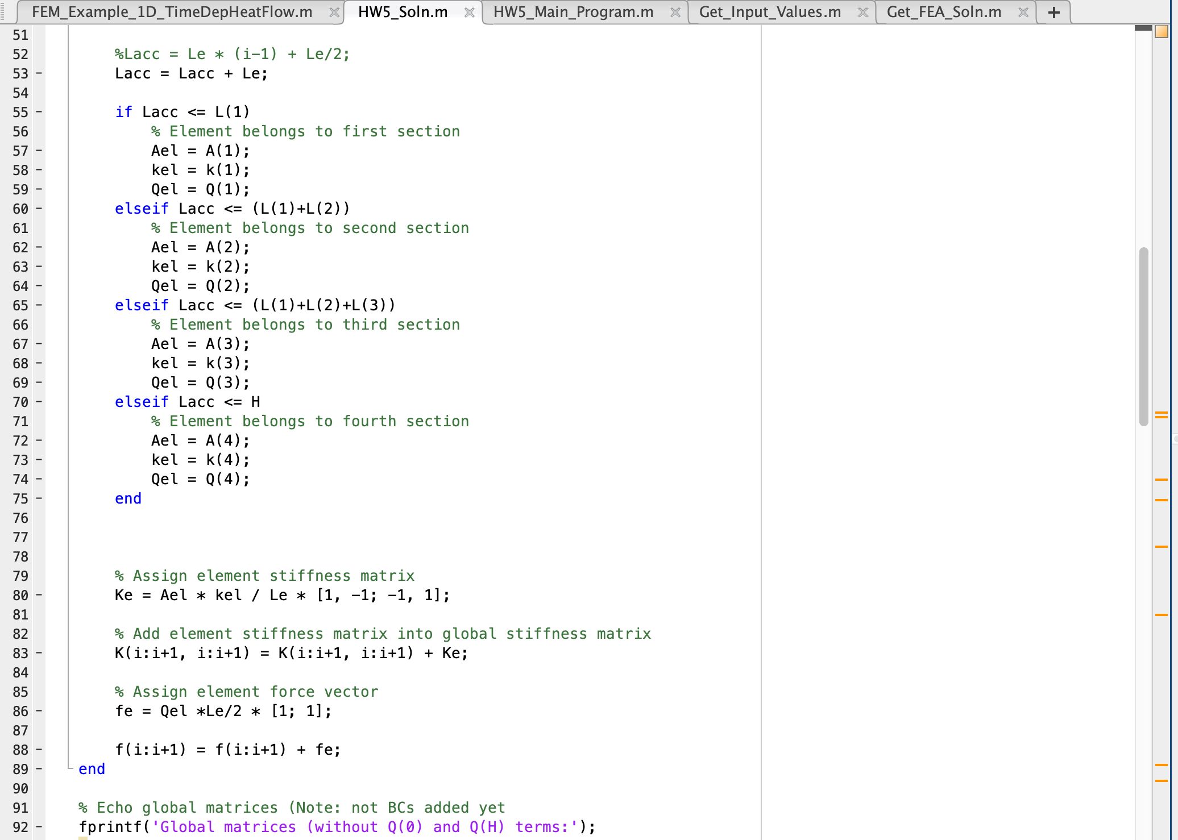The image size is (1178, 840).
Task: Collapse the fourth section elseif branch fold
Action: (x=68, y=402)
